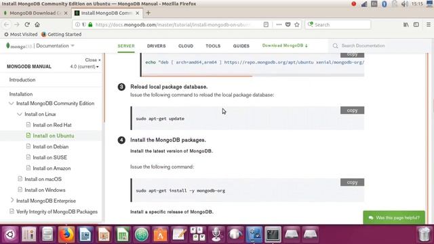Click the echo deb repository code line
The image size is (434, 244).
(x=255, y=62)
